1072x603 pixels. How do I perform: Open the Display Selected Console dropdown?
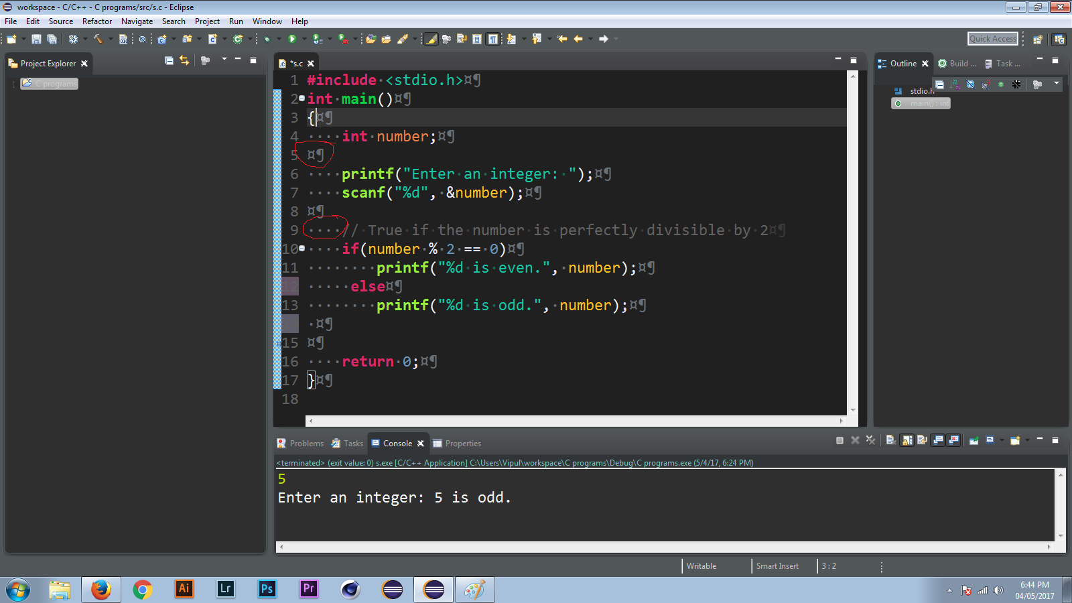pos(1002,440)
